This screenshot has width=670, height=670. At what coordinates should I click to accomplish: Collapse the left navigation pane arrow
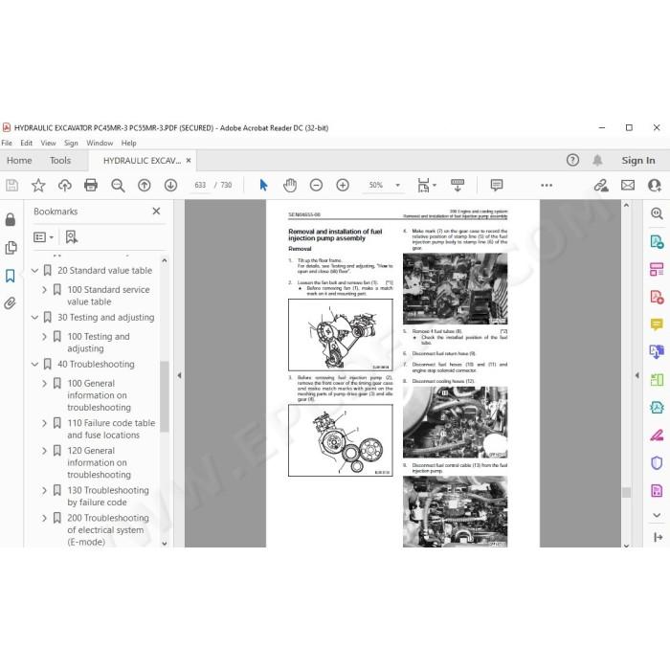pos(180,375)
